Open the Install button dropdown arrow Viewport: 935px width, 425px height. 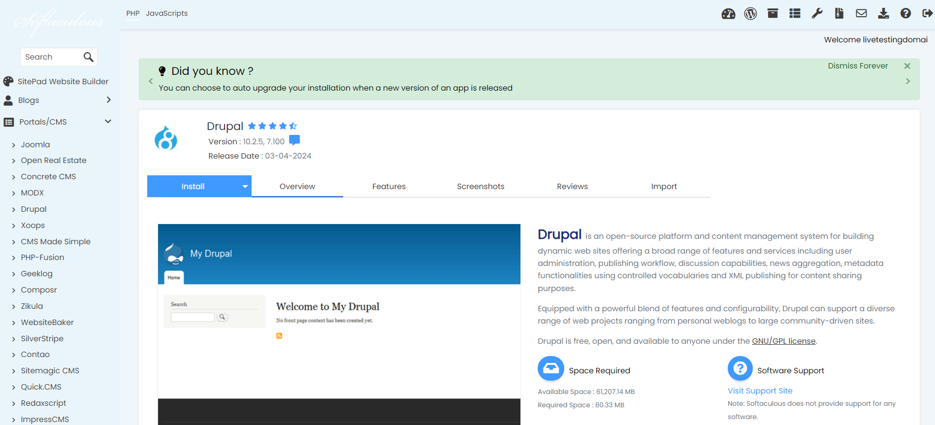coord(245,187)
